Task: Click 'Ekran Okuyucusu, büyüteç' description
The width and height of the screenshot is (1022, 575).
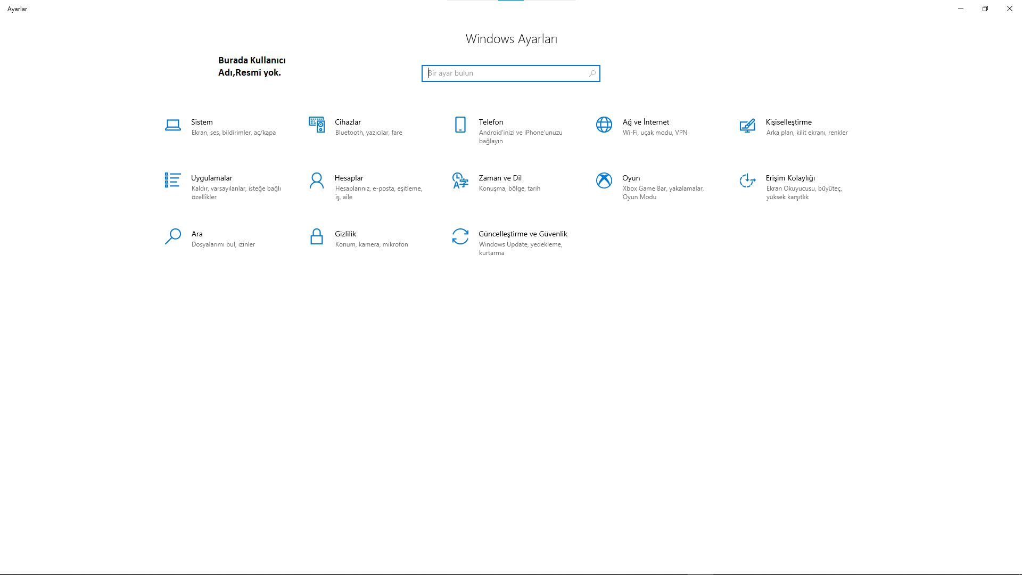Action: [804, 188]
